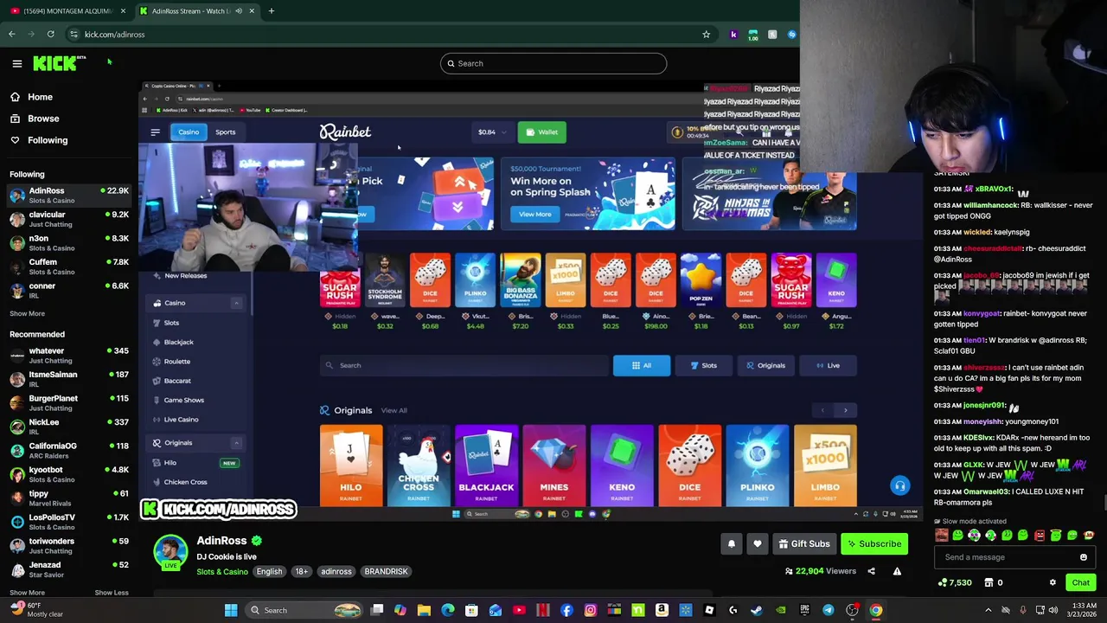Show hidden system tray icons
Screen dimensions: 1107x623
[989, 610]
